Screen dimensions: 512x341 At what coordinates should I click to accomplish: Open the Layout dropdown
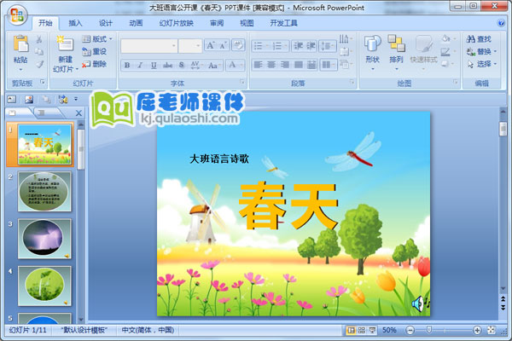(x=97, y=39)
